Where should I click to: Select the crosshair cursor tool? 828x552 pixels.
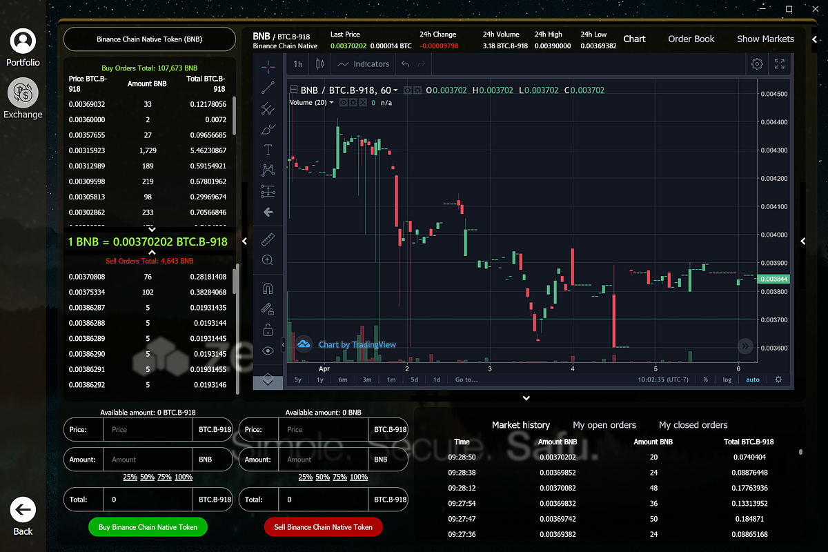(268, 66)
